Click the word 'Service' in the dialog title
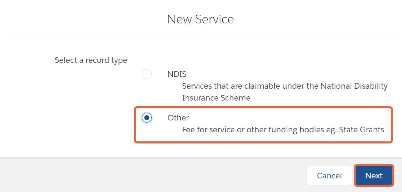This screenshot has width=402, height=192. 214,20
